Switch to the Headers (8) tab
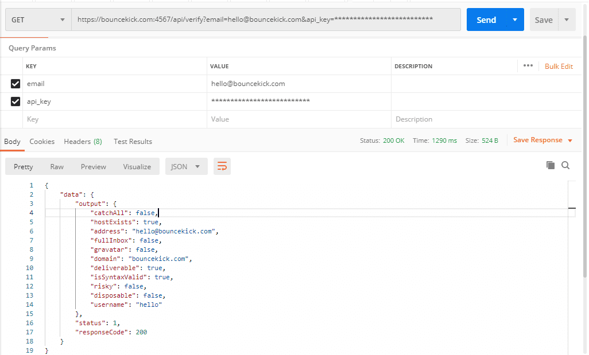 click(83, 141)
